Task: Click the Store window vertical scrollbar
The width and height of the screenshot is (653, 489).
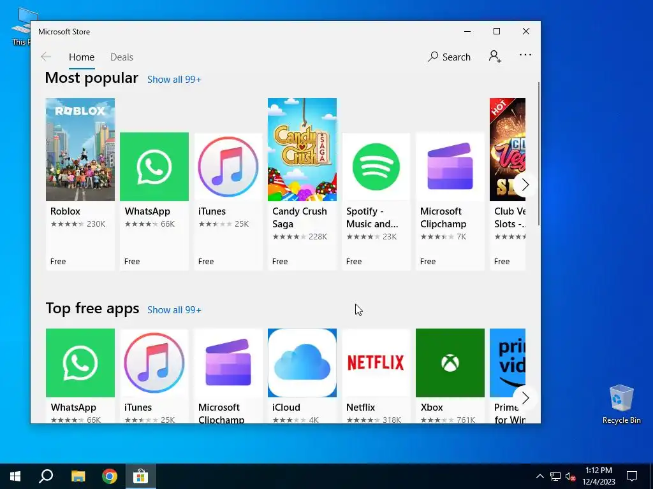Action: [539, 154]
